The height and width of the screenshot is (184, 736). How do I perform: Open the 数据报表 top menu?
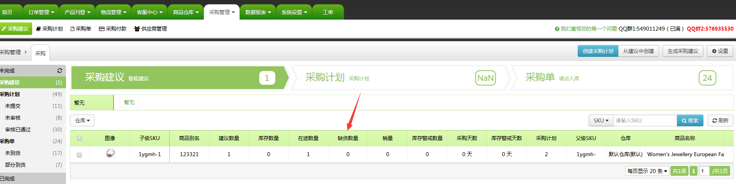258,12
